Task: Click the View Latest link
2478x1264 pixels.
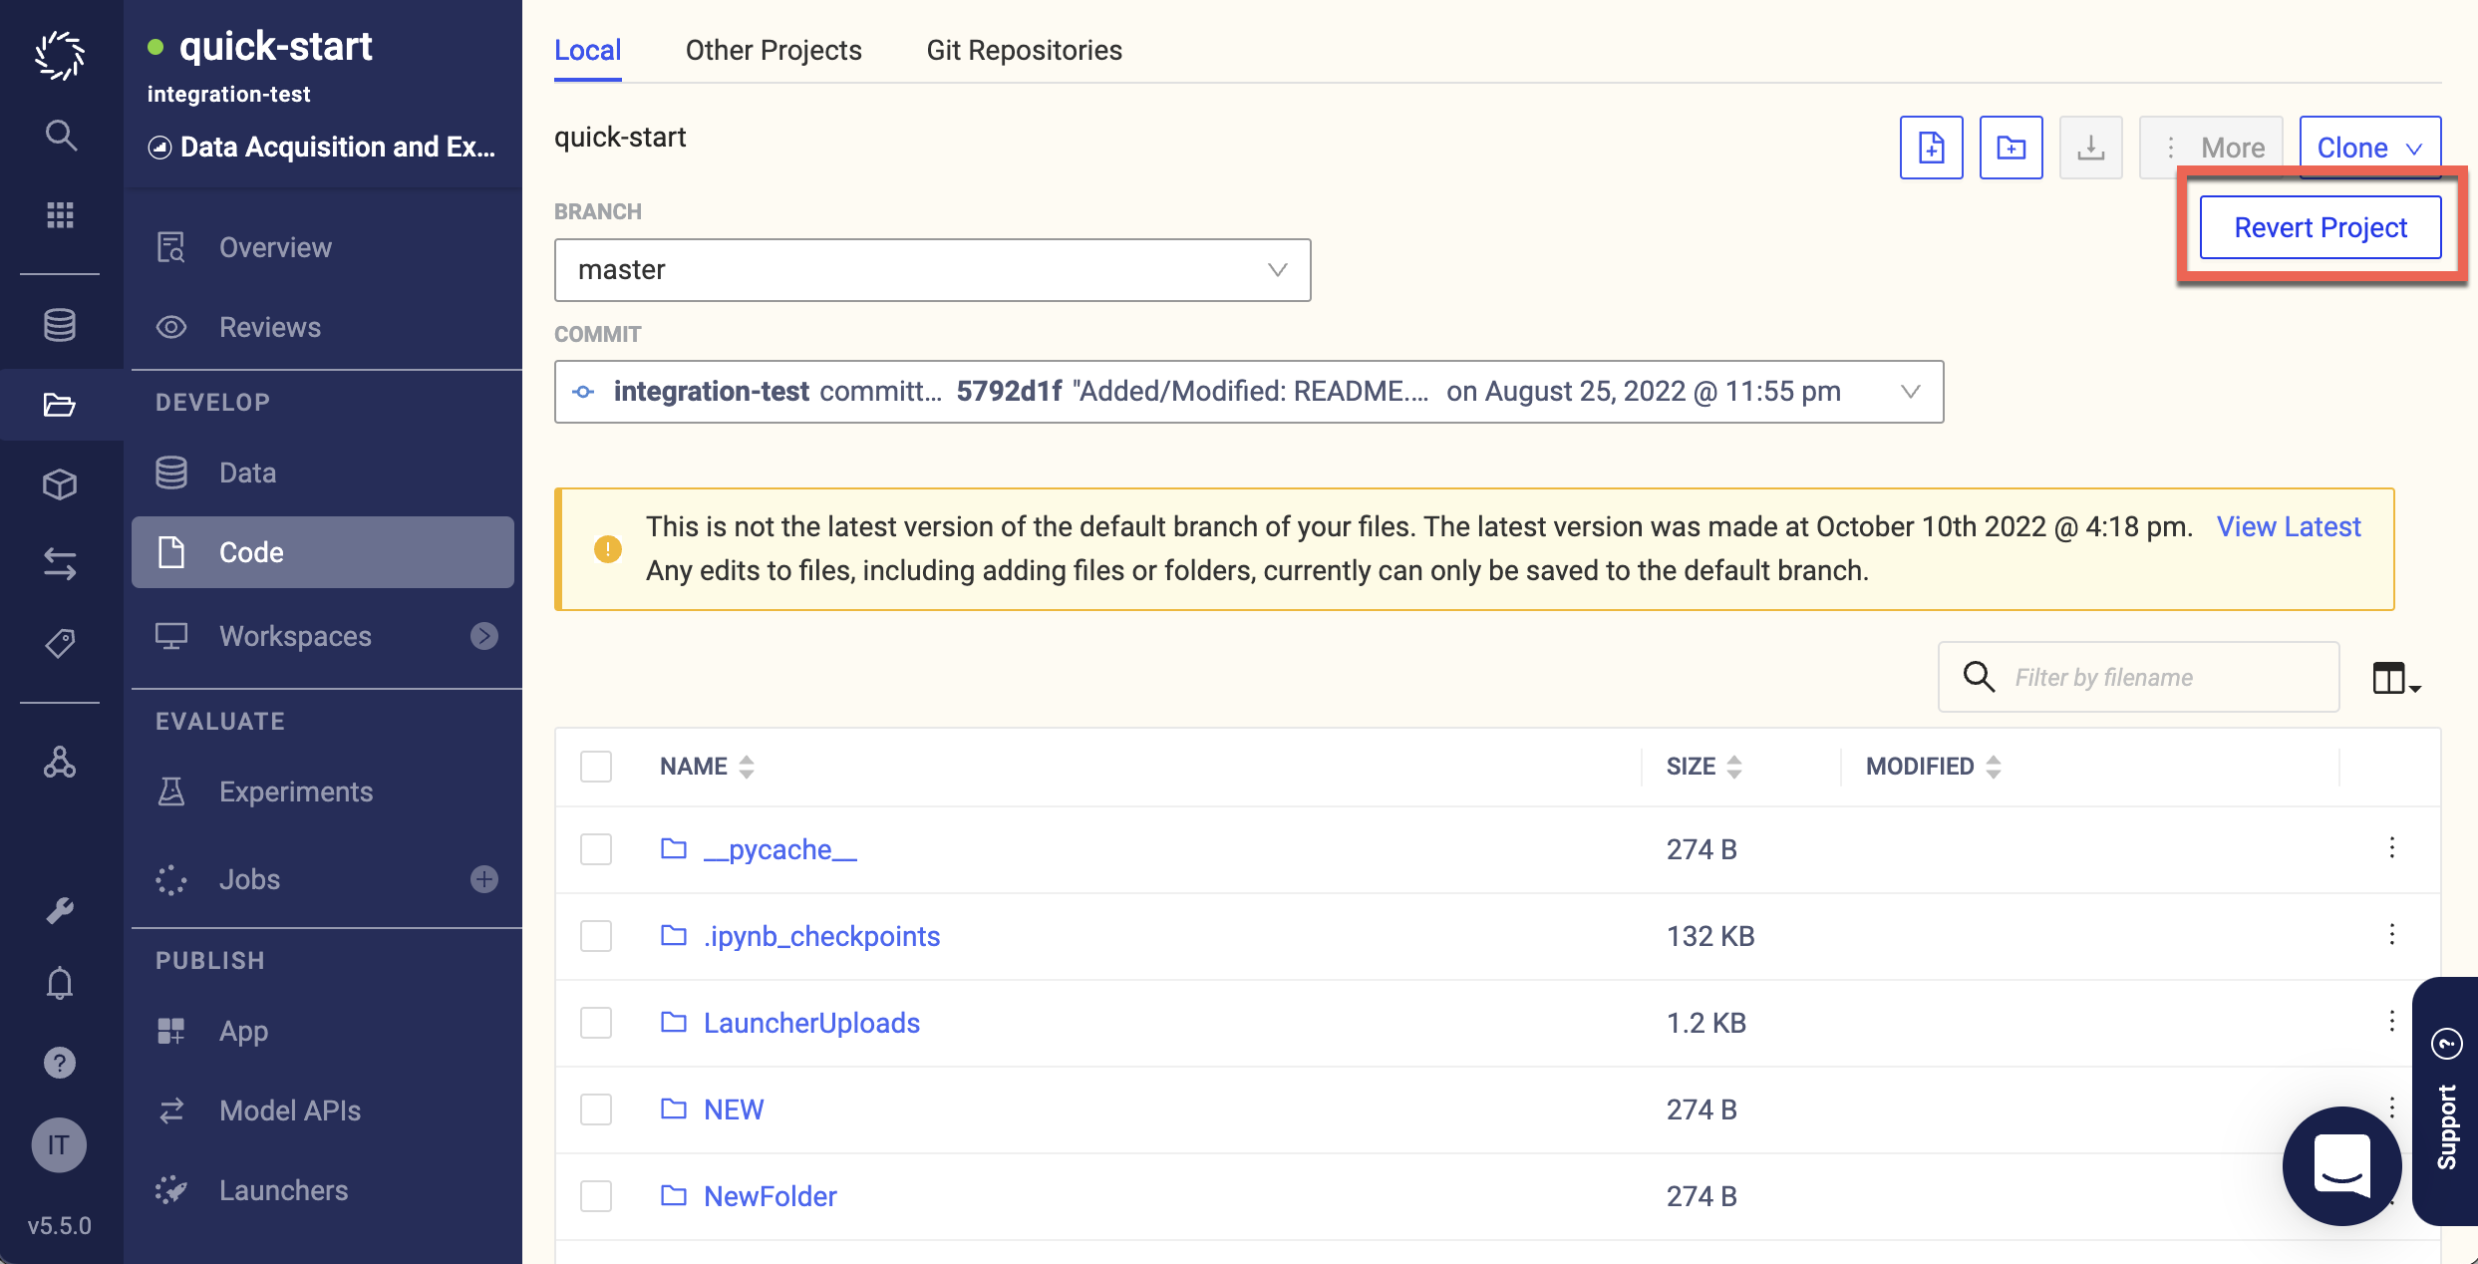Action: point(2289,526)
